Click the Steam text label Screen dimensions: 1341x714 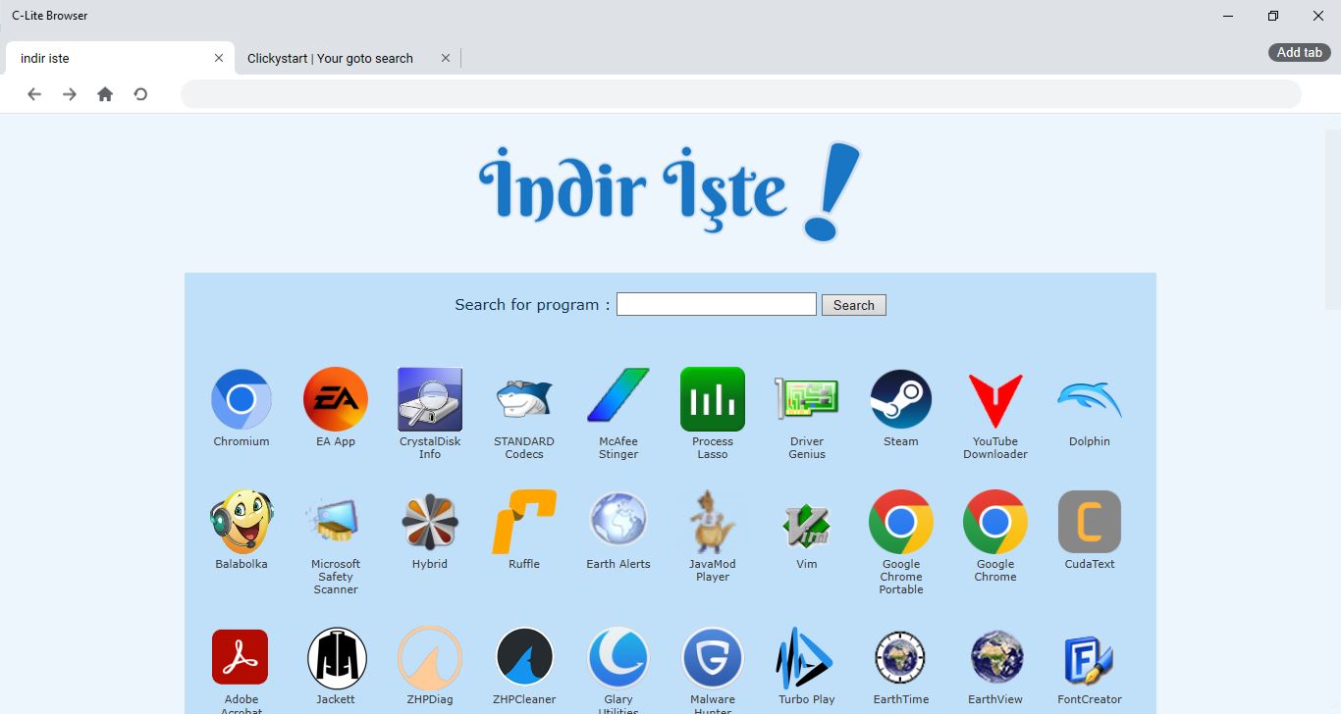click(x=901, y=441)
